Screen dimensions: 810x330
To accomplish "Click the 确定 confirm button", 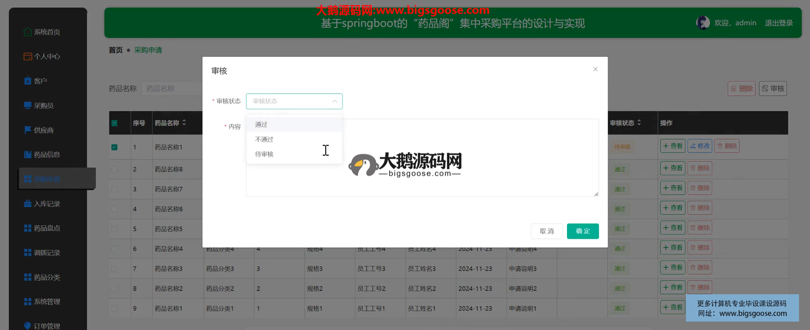I will (x=583, y=231).
